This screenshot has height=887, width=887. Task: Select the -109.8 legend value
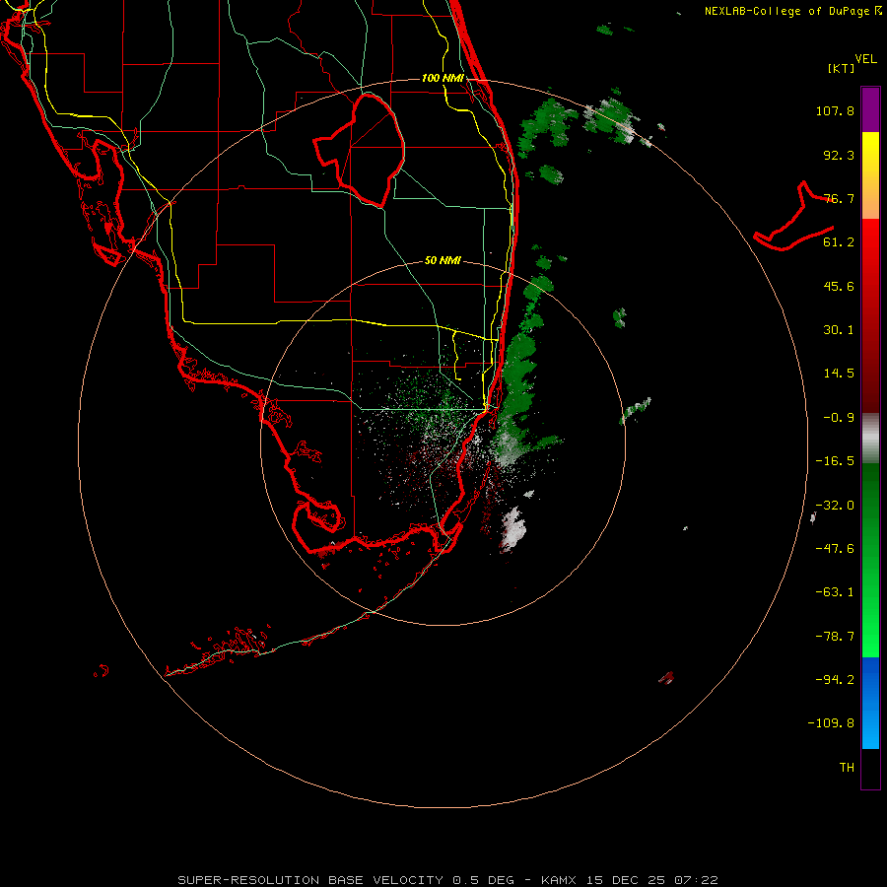[831, 723]
